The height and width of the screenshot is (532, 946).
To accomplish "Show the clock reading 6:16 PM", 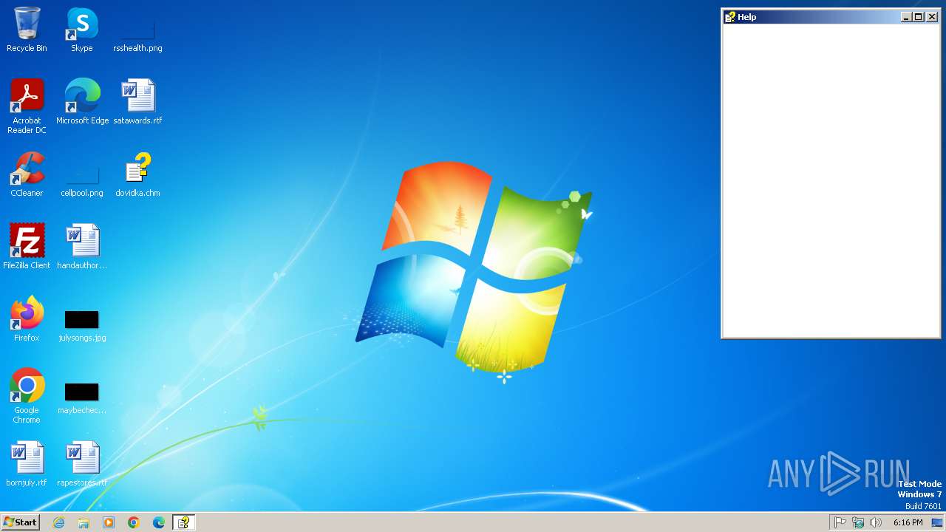I will [x=908, y=522].
